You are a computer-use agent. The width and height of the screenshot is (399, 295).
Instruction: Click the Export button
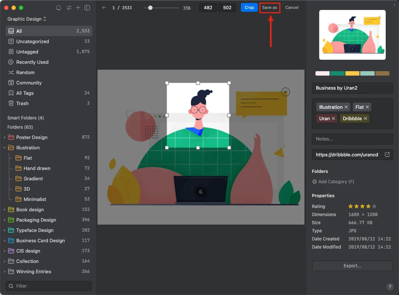coord(352,266)
